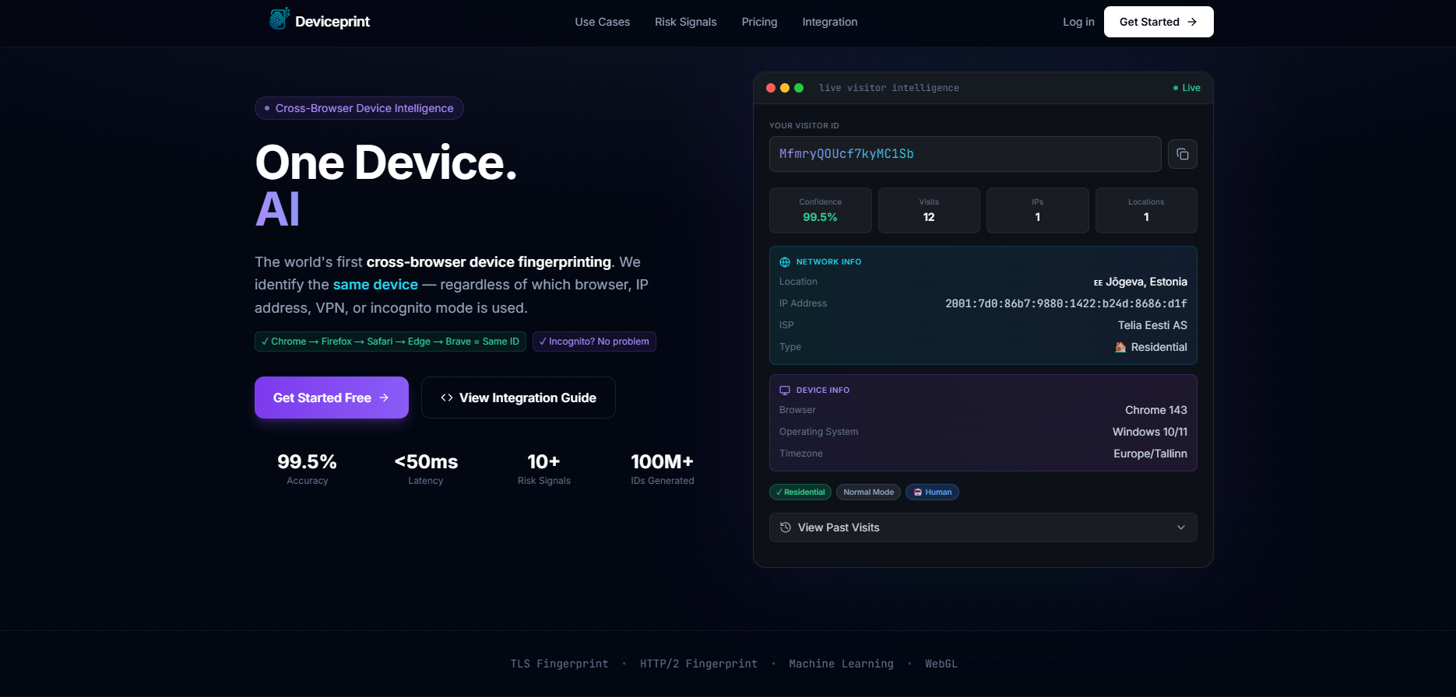
Task: Click the Log in link
Action: click(1078, 22)
